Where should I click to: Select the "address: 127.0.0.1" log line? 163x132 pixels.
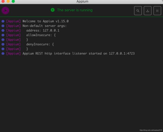[43, 30]
